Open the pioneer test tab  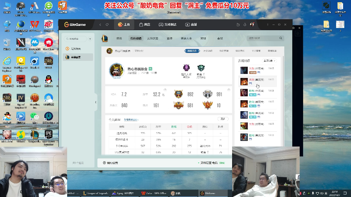(x=168, y=25)
